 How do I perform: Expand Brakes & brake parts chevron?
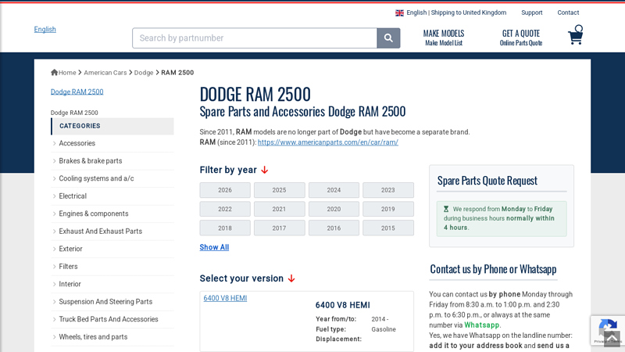point(54,161)
